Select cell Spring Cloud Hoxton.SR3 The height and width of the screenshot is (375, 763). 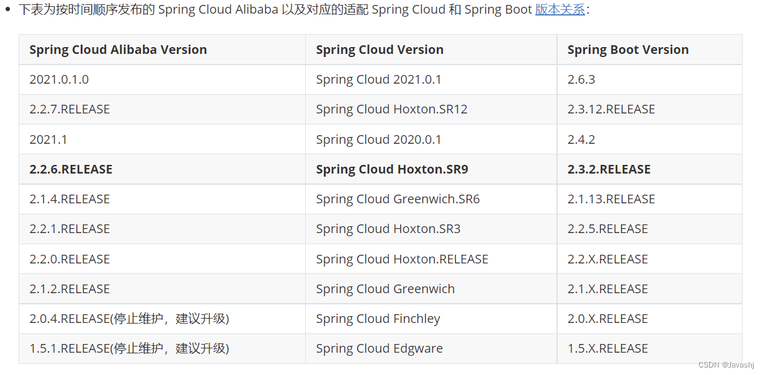(x=431, y=229)
